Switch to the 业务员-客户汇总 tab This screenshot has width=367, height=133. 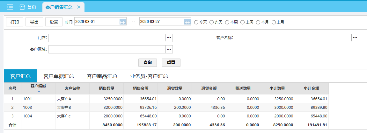[x=149, y=76]
